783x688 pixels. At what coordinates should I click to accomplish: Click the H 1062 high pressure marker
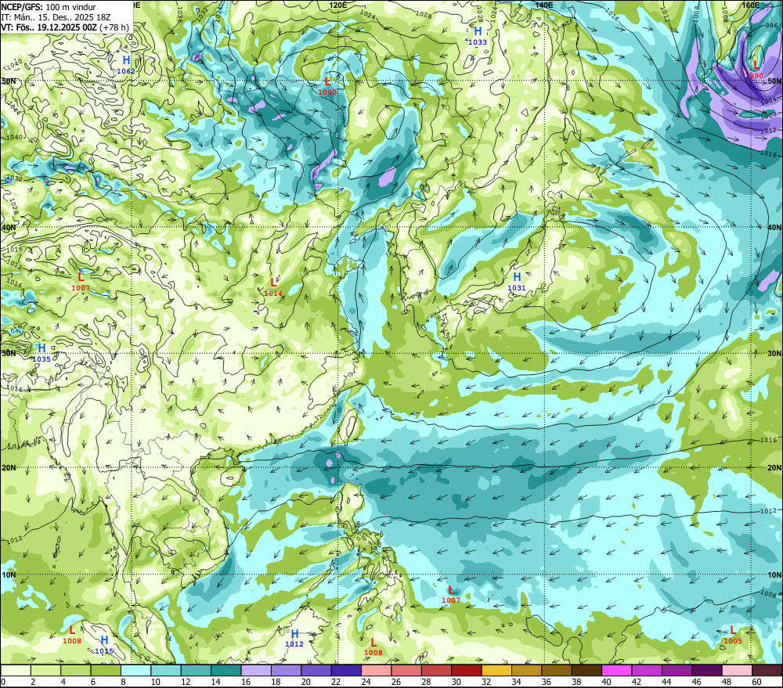pos(126,65)
